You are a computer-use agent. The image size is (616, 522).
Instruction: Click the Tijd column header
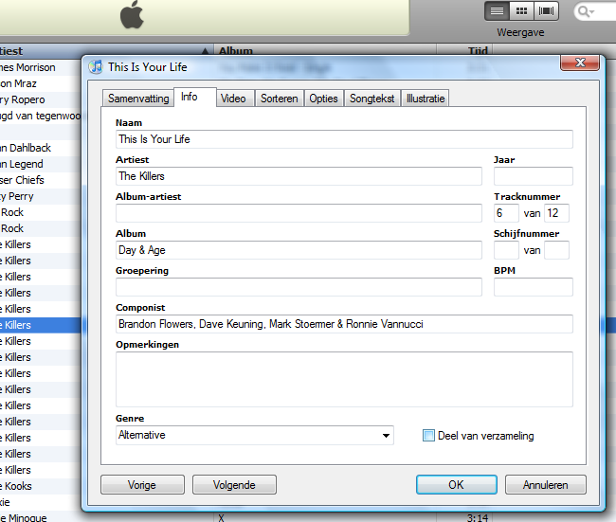pos(464,51)
